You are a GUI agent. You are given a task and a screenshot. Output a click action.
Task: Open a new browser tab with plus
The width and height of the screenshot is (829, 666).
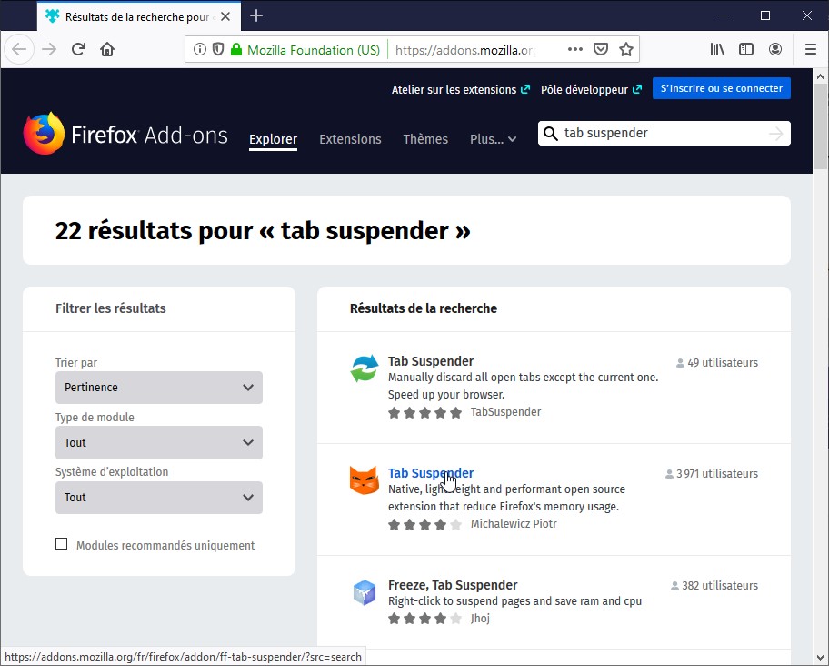click(x=256, y=15)
